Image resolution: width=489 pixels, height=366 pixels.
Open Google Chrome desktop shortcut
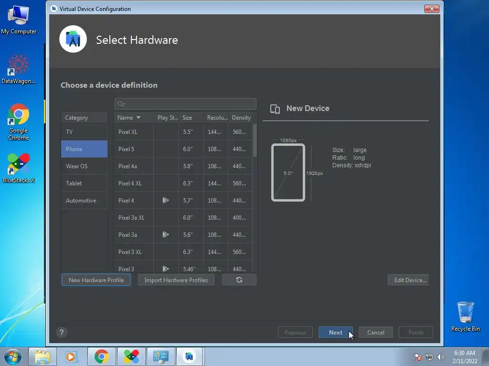click(19, 122)
